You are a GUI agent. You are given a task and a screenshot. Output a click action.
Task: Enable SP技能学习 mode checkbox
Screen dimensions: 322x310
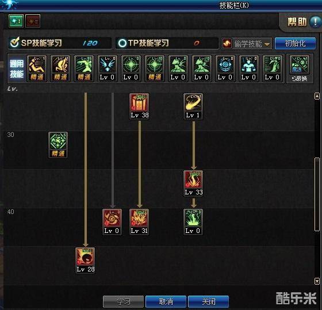(14, 43)
